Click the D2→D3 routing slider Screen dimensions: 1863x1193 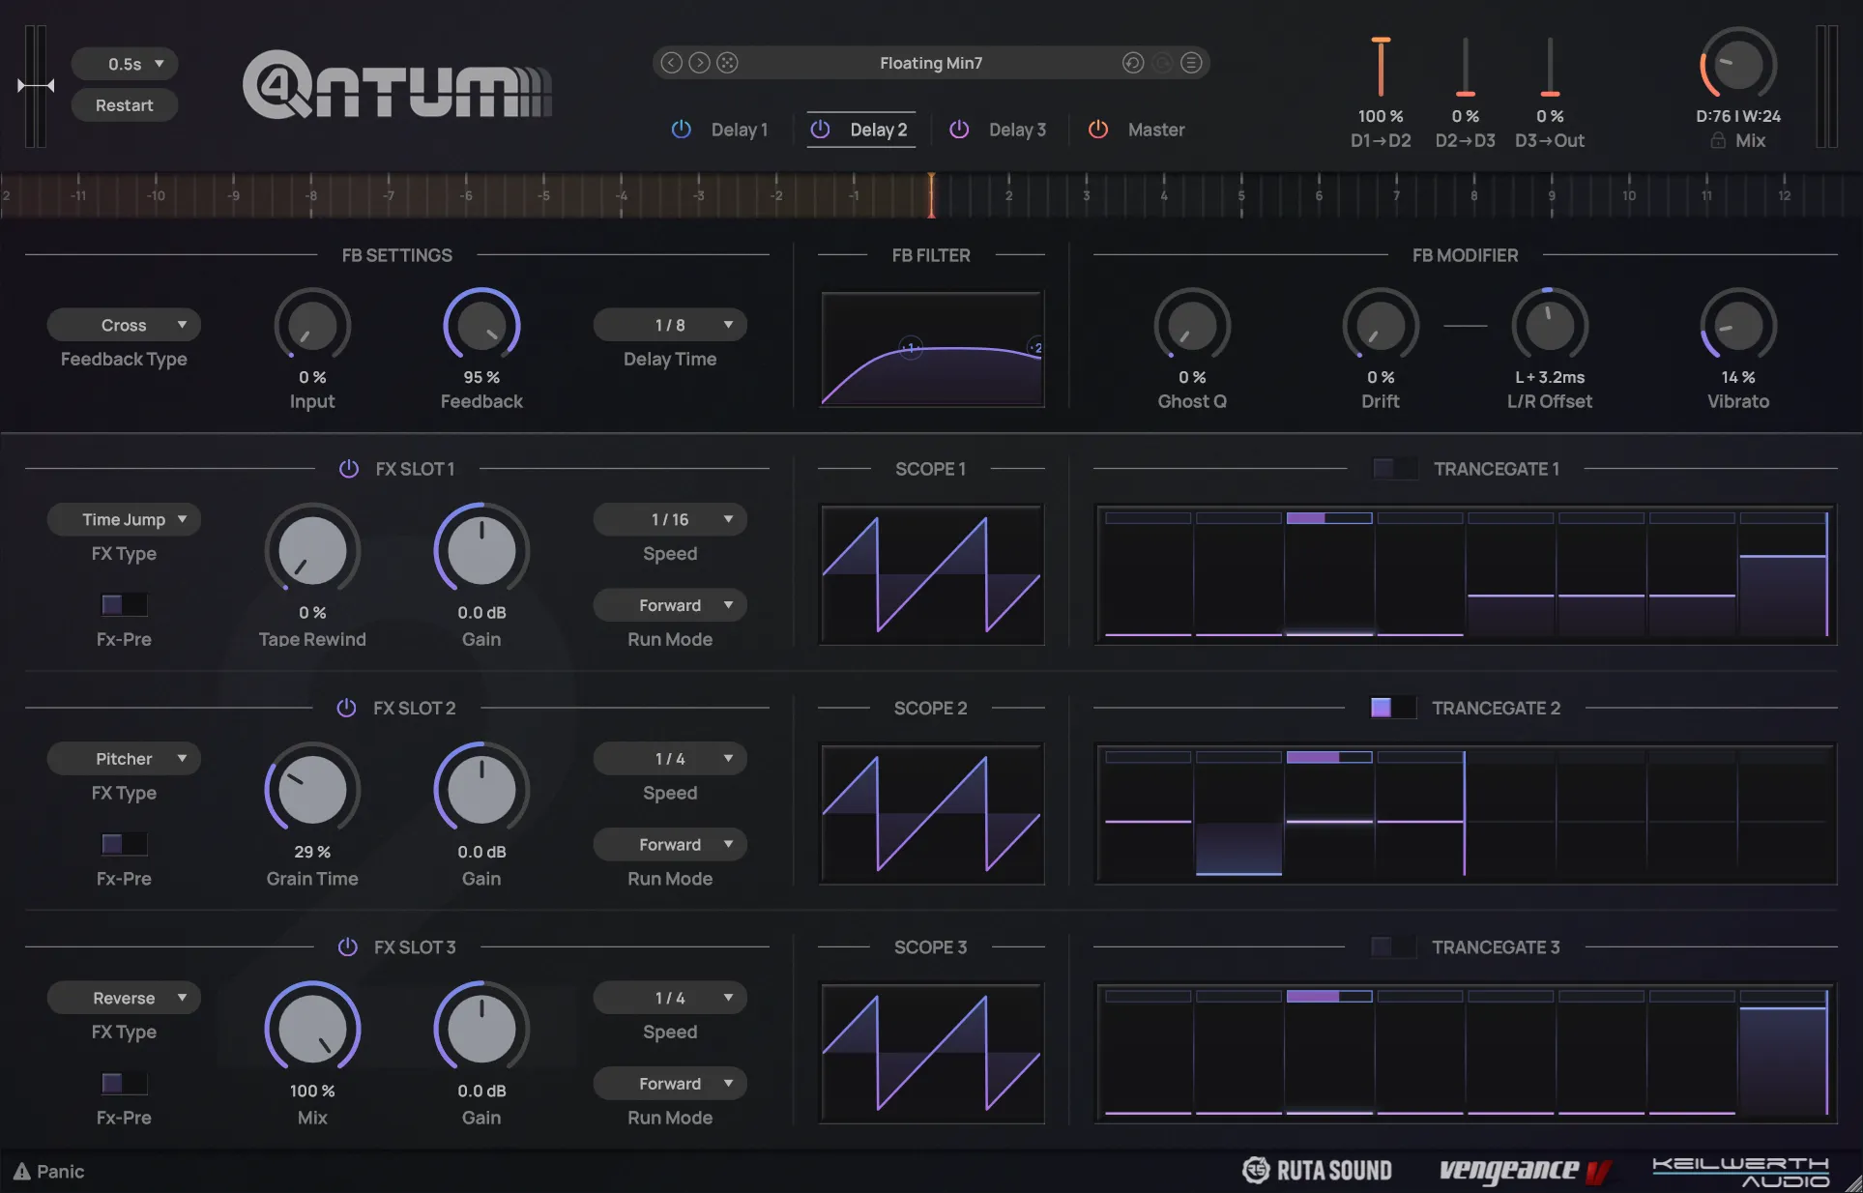(x=1466, y=67)
